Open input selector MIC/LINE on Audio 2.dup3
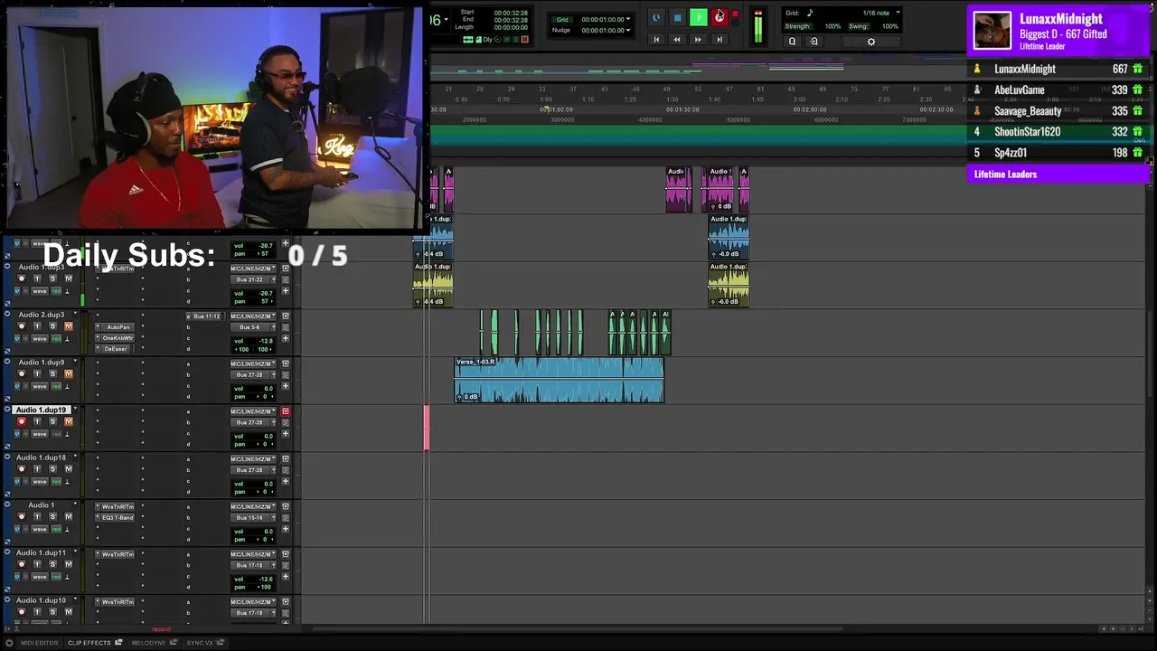This screenshot has height=651, width=1157. pyautogui.click(x=252, y=316)
